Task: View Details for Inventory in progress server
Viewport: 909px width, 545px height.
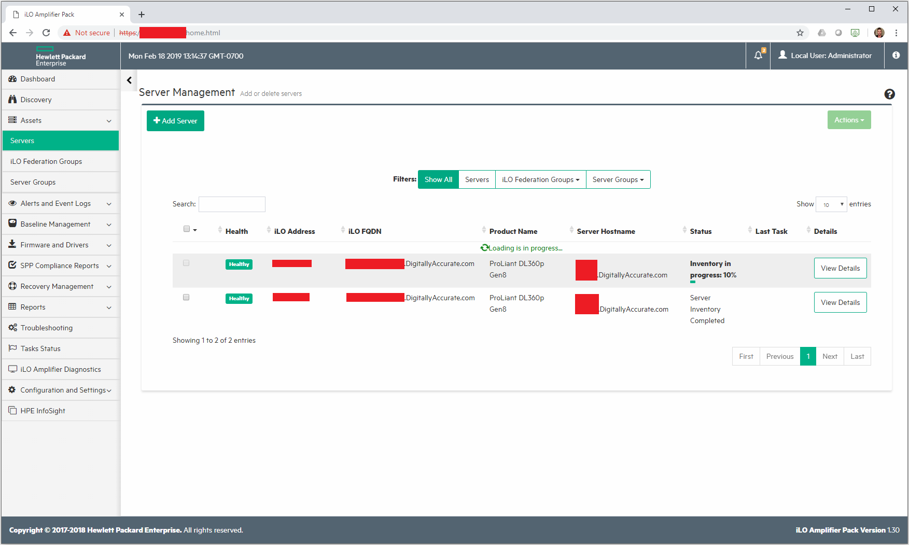Action: tap(840, 268)
